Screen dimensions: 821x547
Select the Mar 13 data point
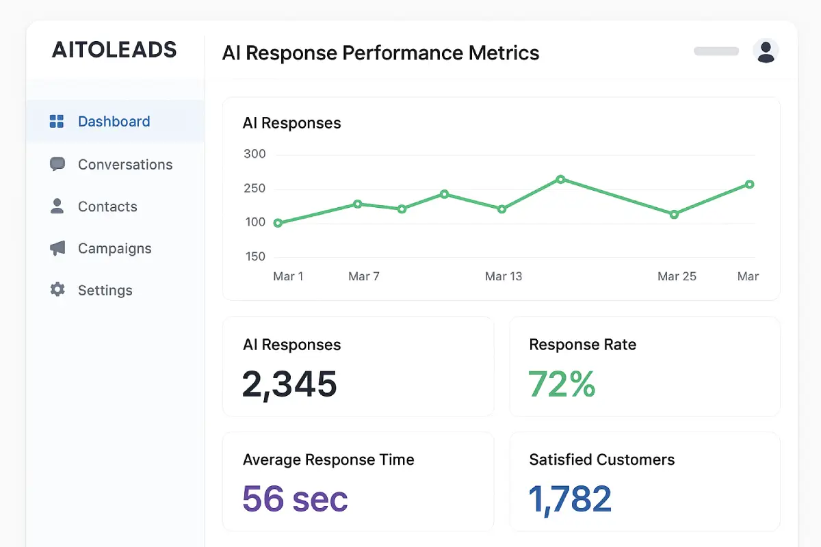(504, 210)
